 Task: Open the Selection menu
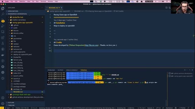coord(22,1)
